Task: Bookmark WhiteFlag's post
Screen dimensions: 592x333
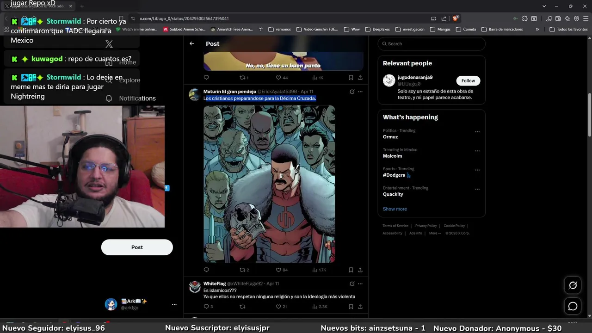Action: 351,306
